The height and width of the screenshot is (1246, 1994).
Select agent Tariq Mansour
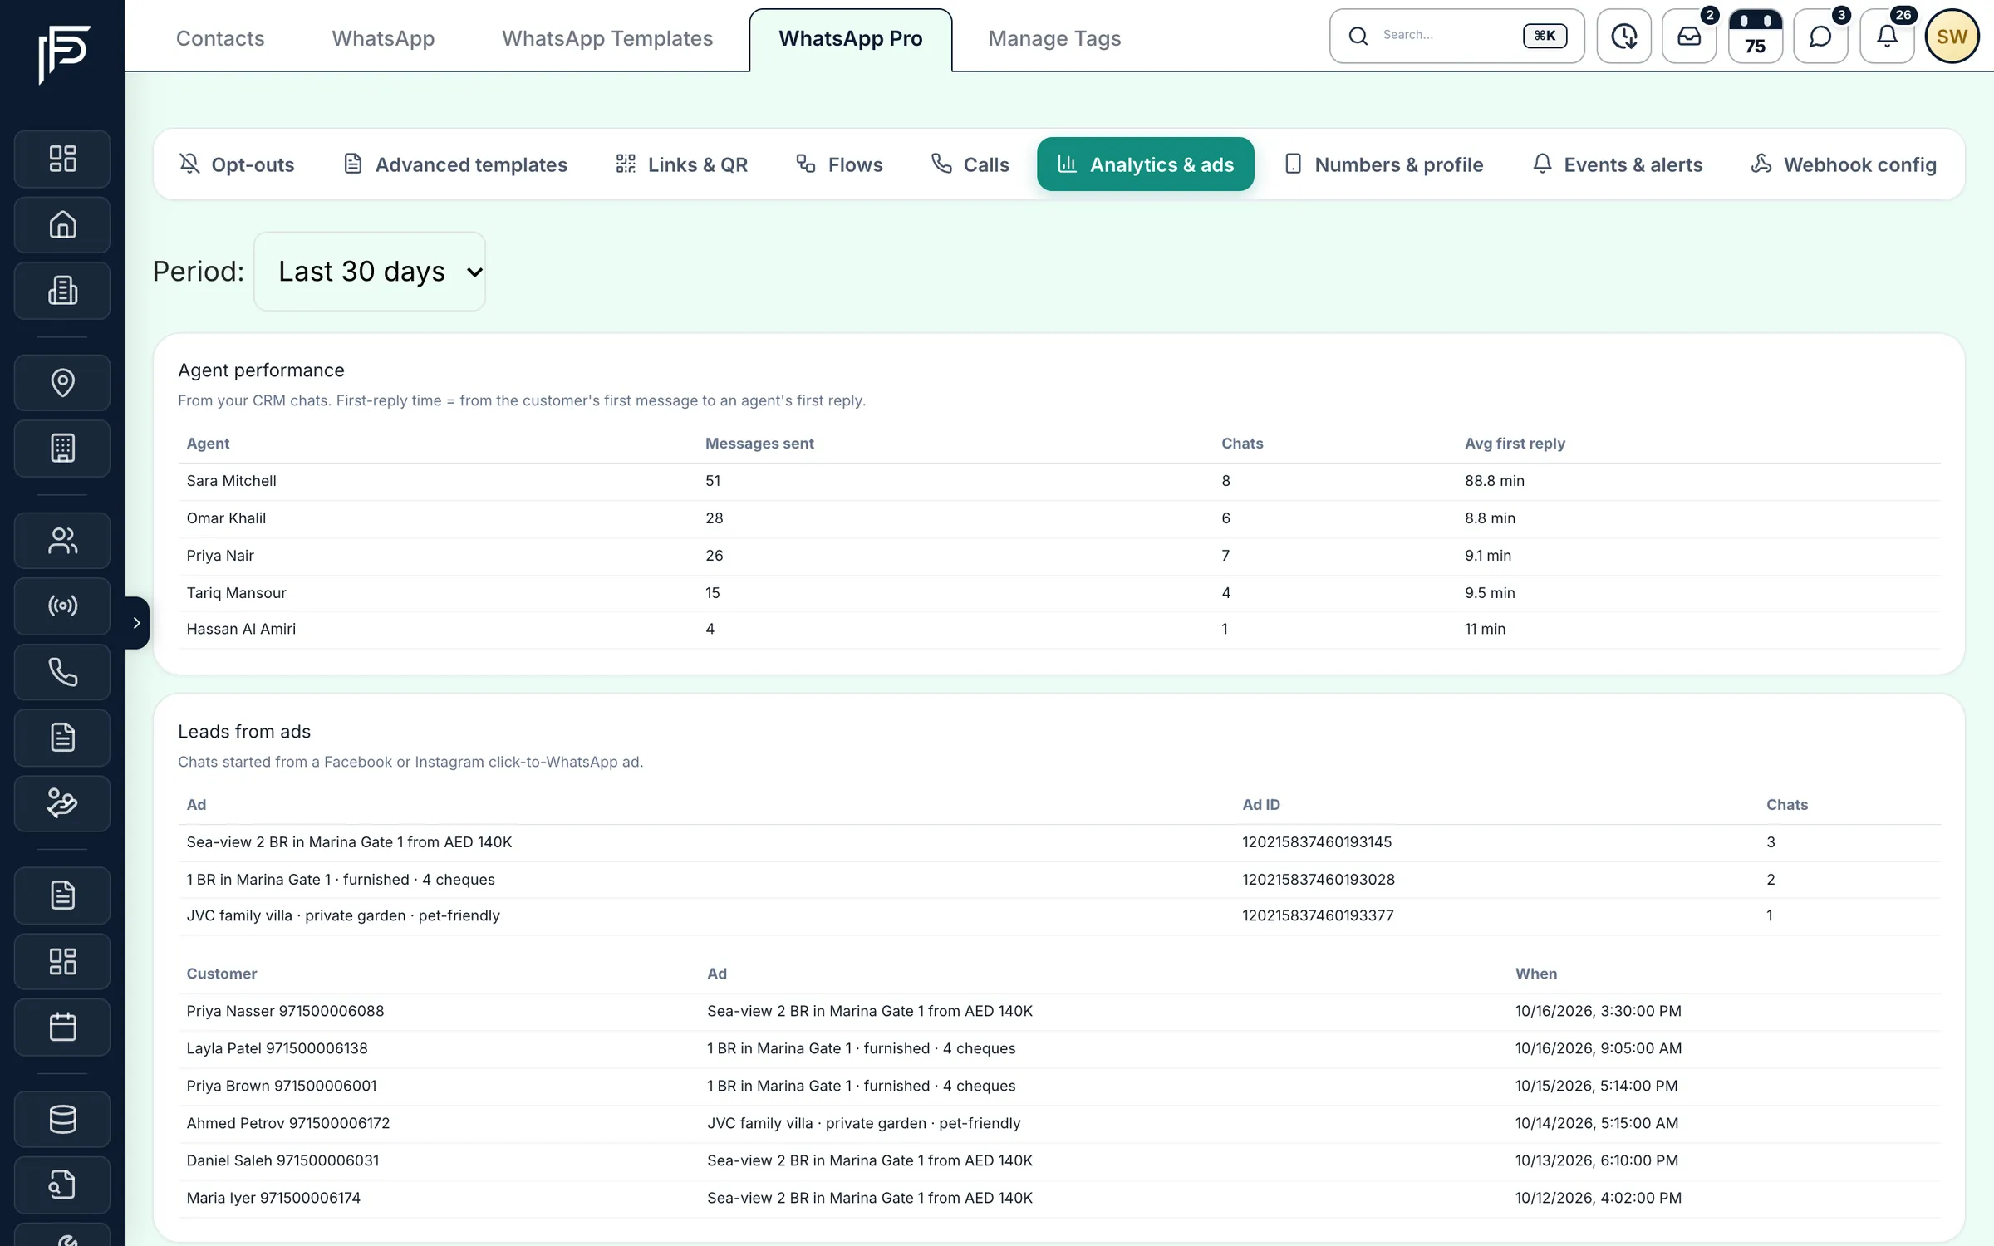click(236, 593)
